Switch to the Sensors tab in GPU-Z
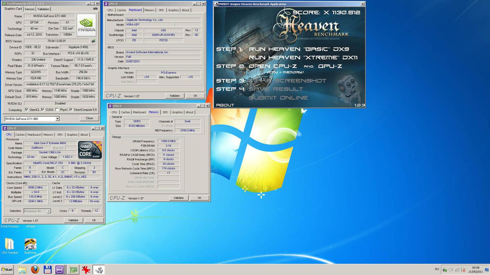This screenshot has height=275, width=490. click(x=30, y=9)
